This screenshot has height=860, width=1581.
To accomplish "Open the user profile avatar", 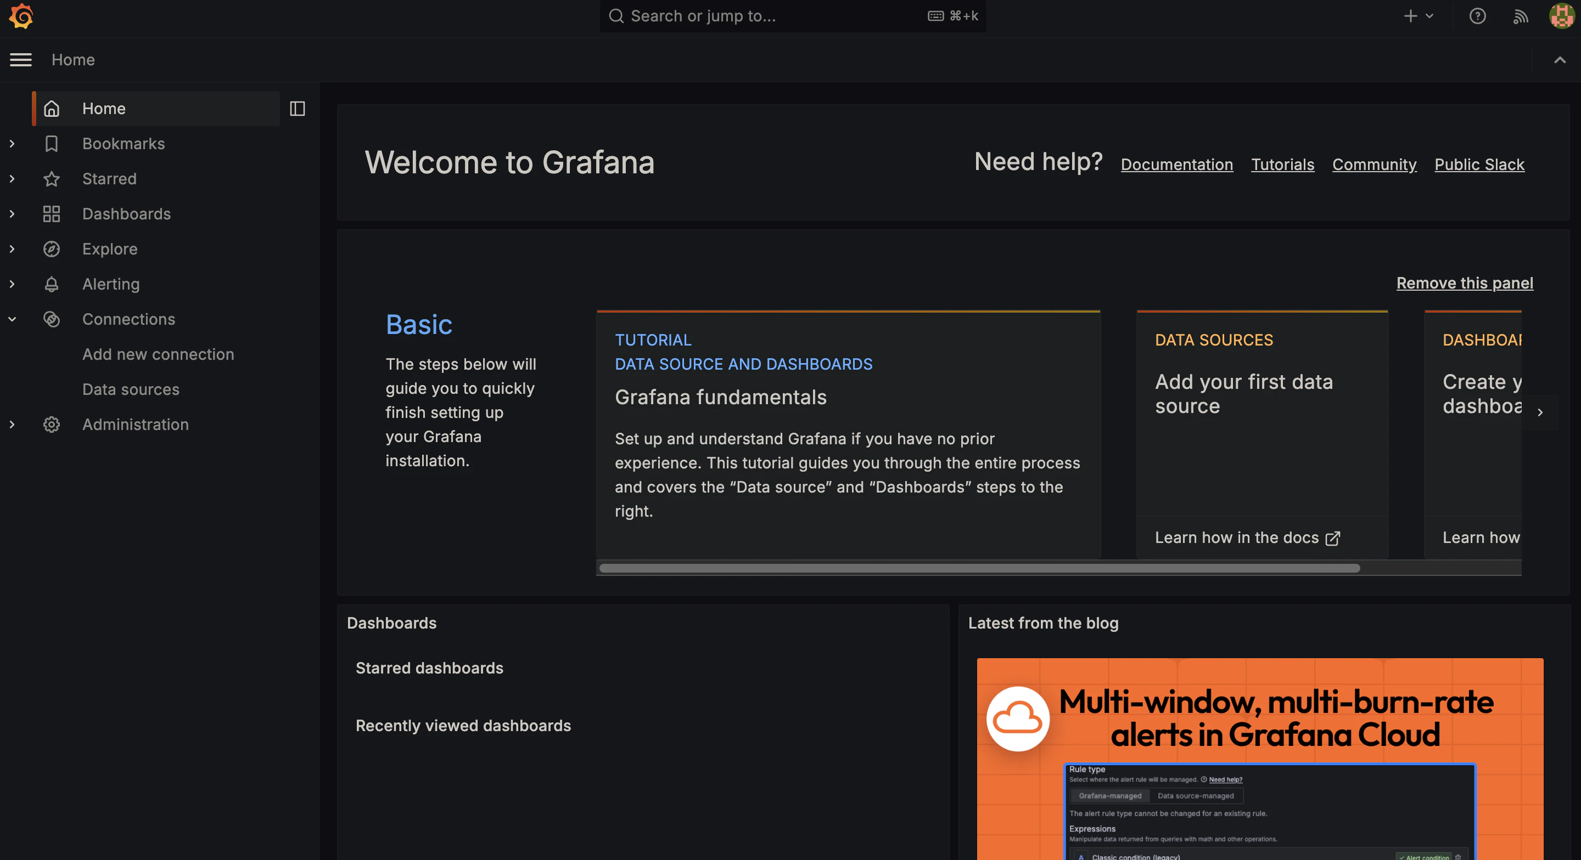I will click(x=1561, y=16).
